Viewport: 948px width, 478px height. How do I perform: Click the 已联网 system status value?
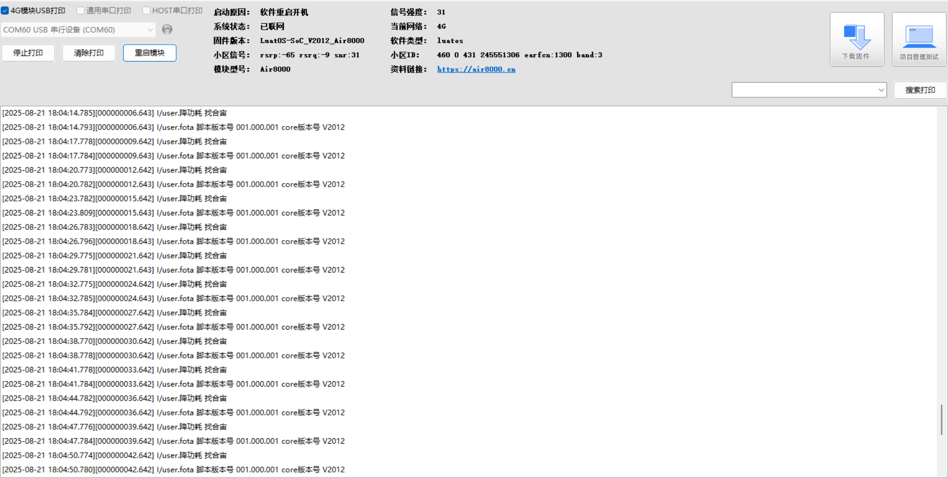(272, 26)
